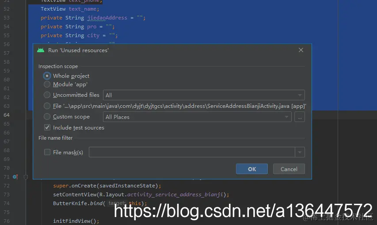Click 'activity_service_address_bianji' layout reference
Screen dimensions: 377x225
coord(175,194)
